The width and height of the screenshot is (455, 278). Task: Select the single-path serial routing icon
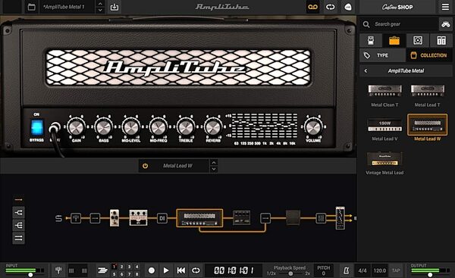pos(18,200)
